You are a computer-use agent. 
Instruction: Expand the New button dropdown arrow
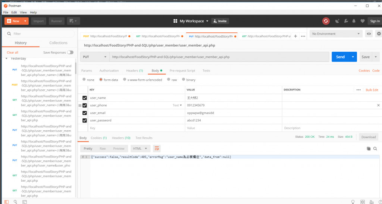tap(25, 21)
